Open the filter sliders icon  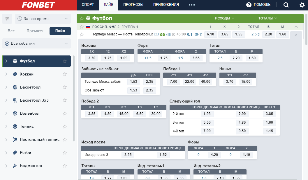tap(7, 19)
